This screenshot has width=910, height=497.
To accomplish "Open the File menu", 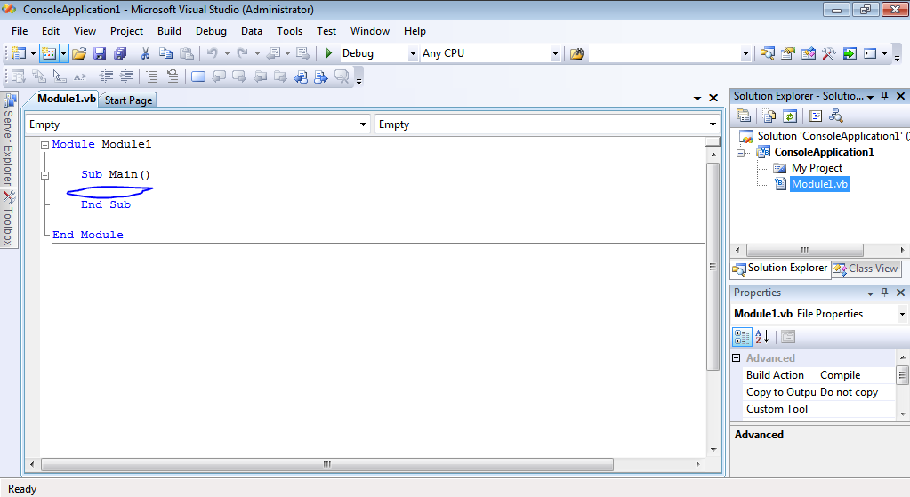I will tap(20, 31).
